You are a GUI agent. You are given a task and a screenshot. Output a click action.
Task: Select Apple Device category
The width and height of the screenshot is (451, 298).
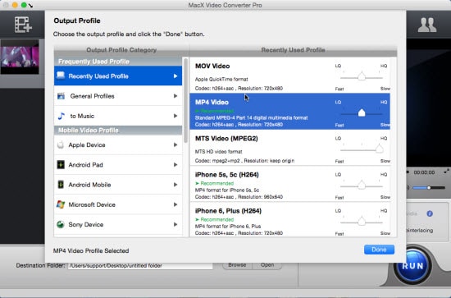pyautogui.click(x=118, y=144)
